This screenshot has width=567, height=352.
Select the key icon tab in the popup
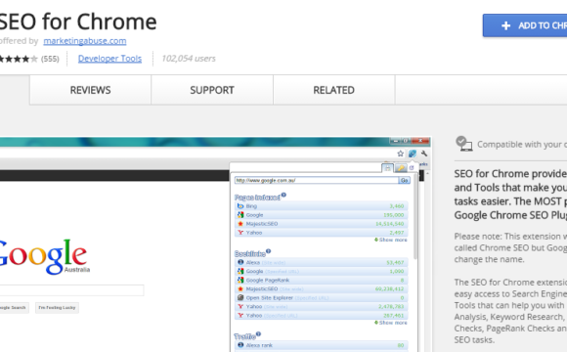tap(401, 168)
